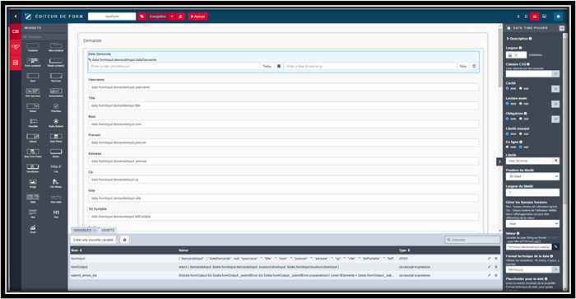
Task: Open Position du libellé dropdown
Action: [x=532, y=176]
